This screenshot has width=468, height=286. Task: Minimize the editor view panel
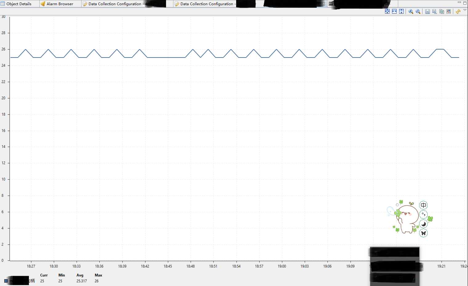tap(459, 2)
